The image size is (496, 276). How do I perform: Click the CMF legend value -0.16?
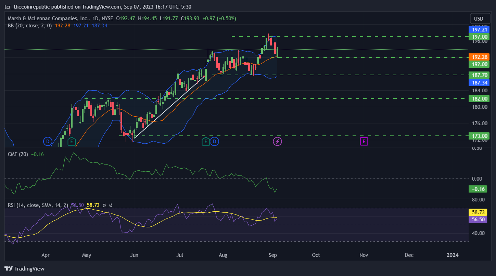[37, 154]
